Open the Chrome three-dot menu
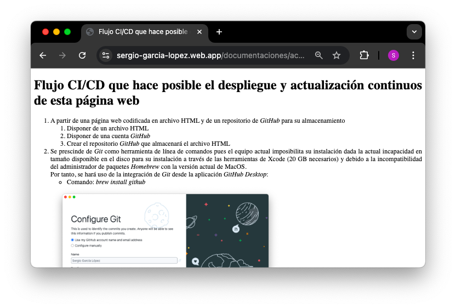 coord(413,55)
